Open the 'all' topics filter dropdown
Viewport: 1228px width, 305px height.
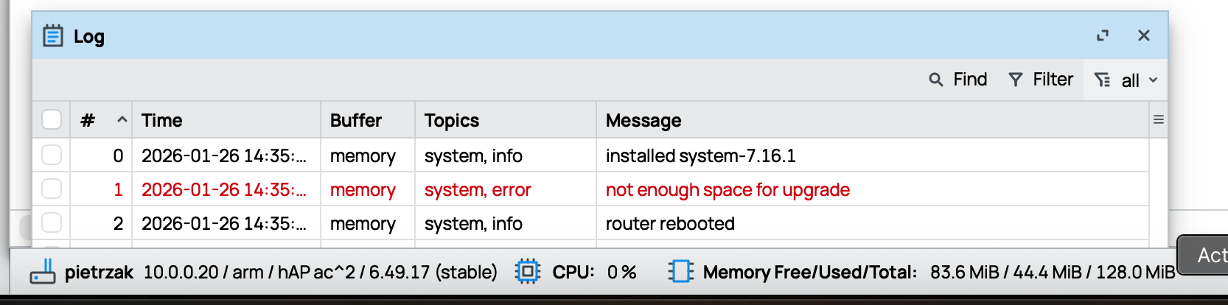[1126, 80]
